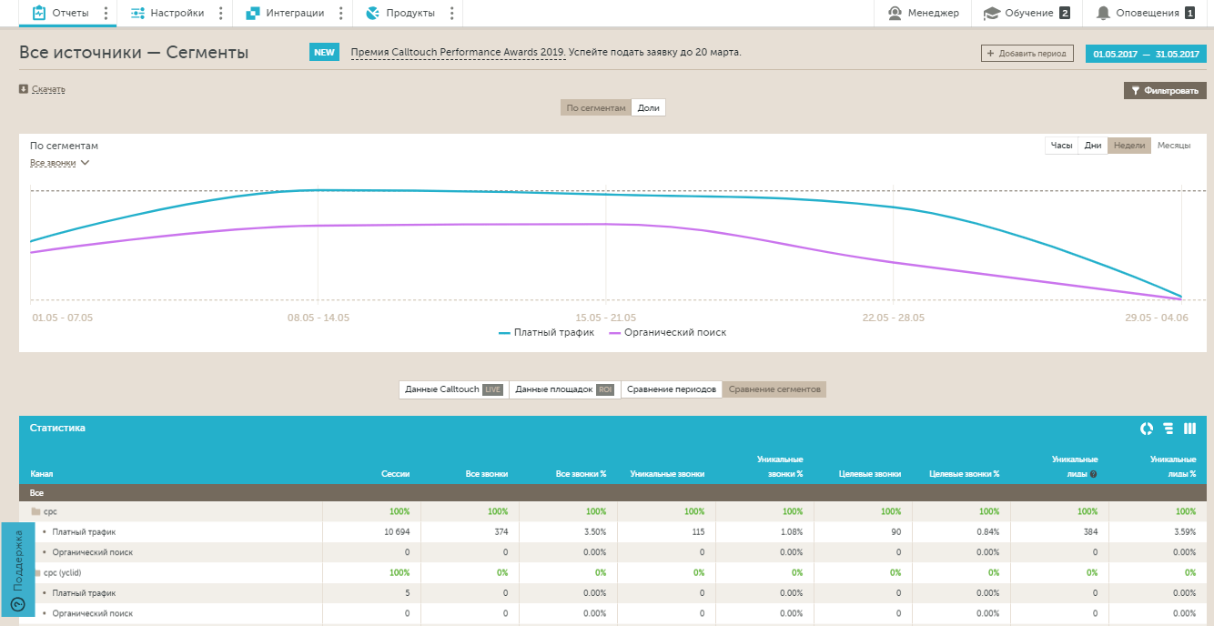Click the row grouping icon in Статистика header
1214x626 pixels.
pyautogui.click(x=1168, y=429)
